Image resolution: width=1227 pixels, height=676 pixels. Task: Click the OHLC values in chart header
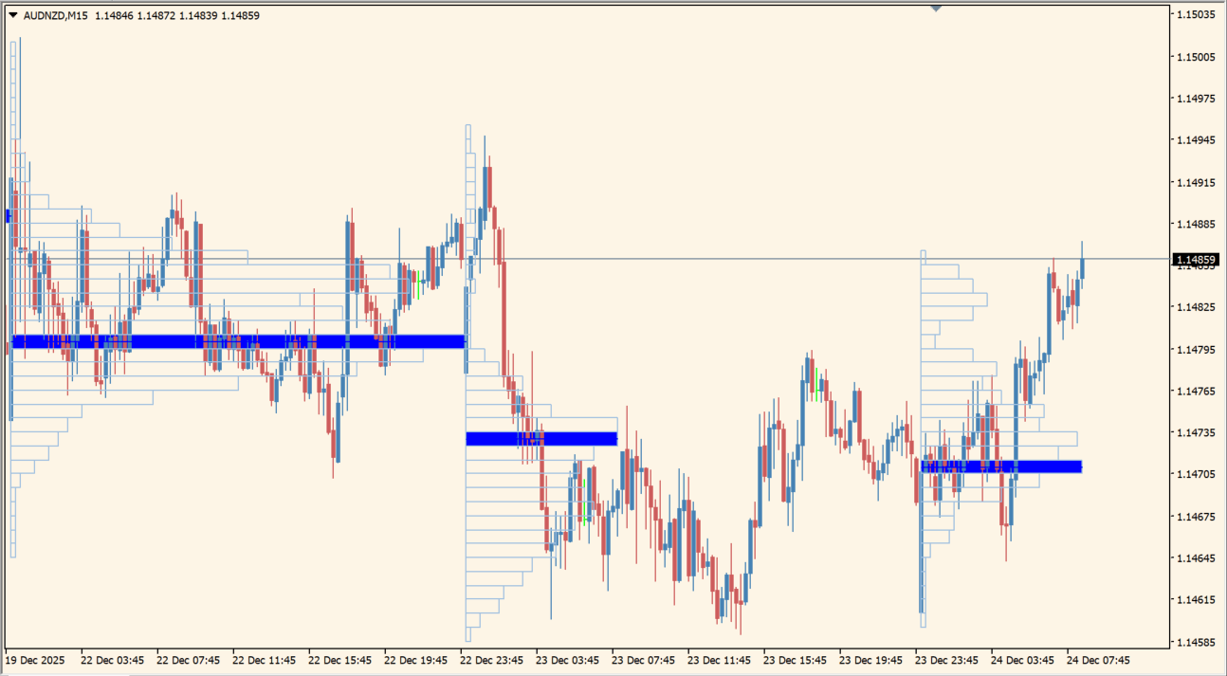coord(177,15)
